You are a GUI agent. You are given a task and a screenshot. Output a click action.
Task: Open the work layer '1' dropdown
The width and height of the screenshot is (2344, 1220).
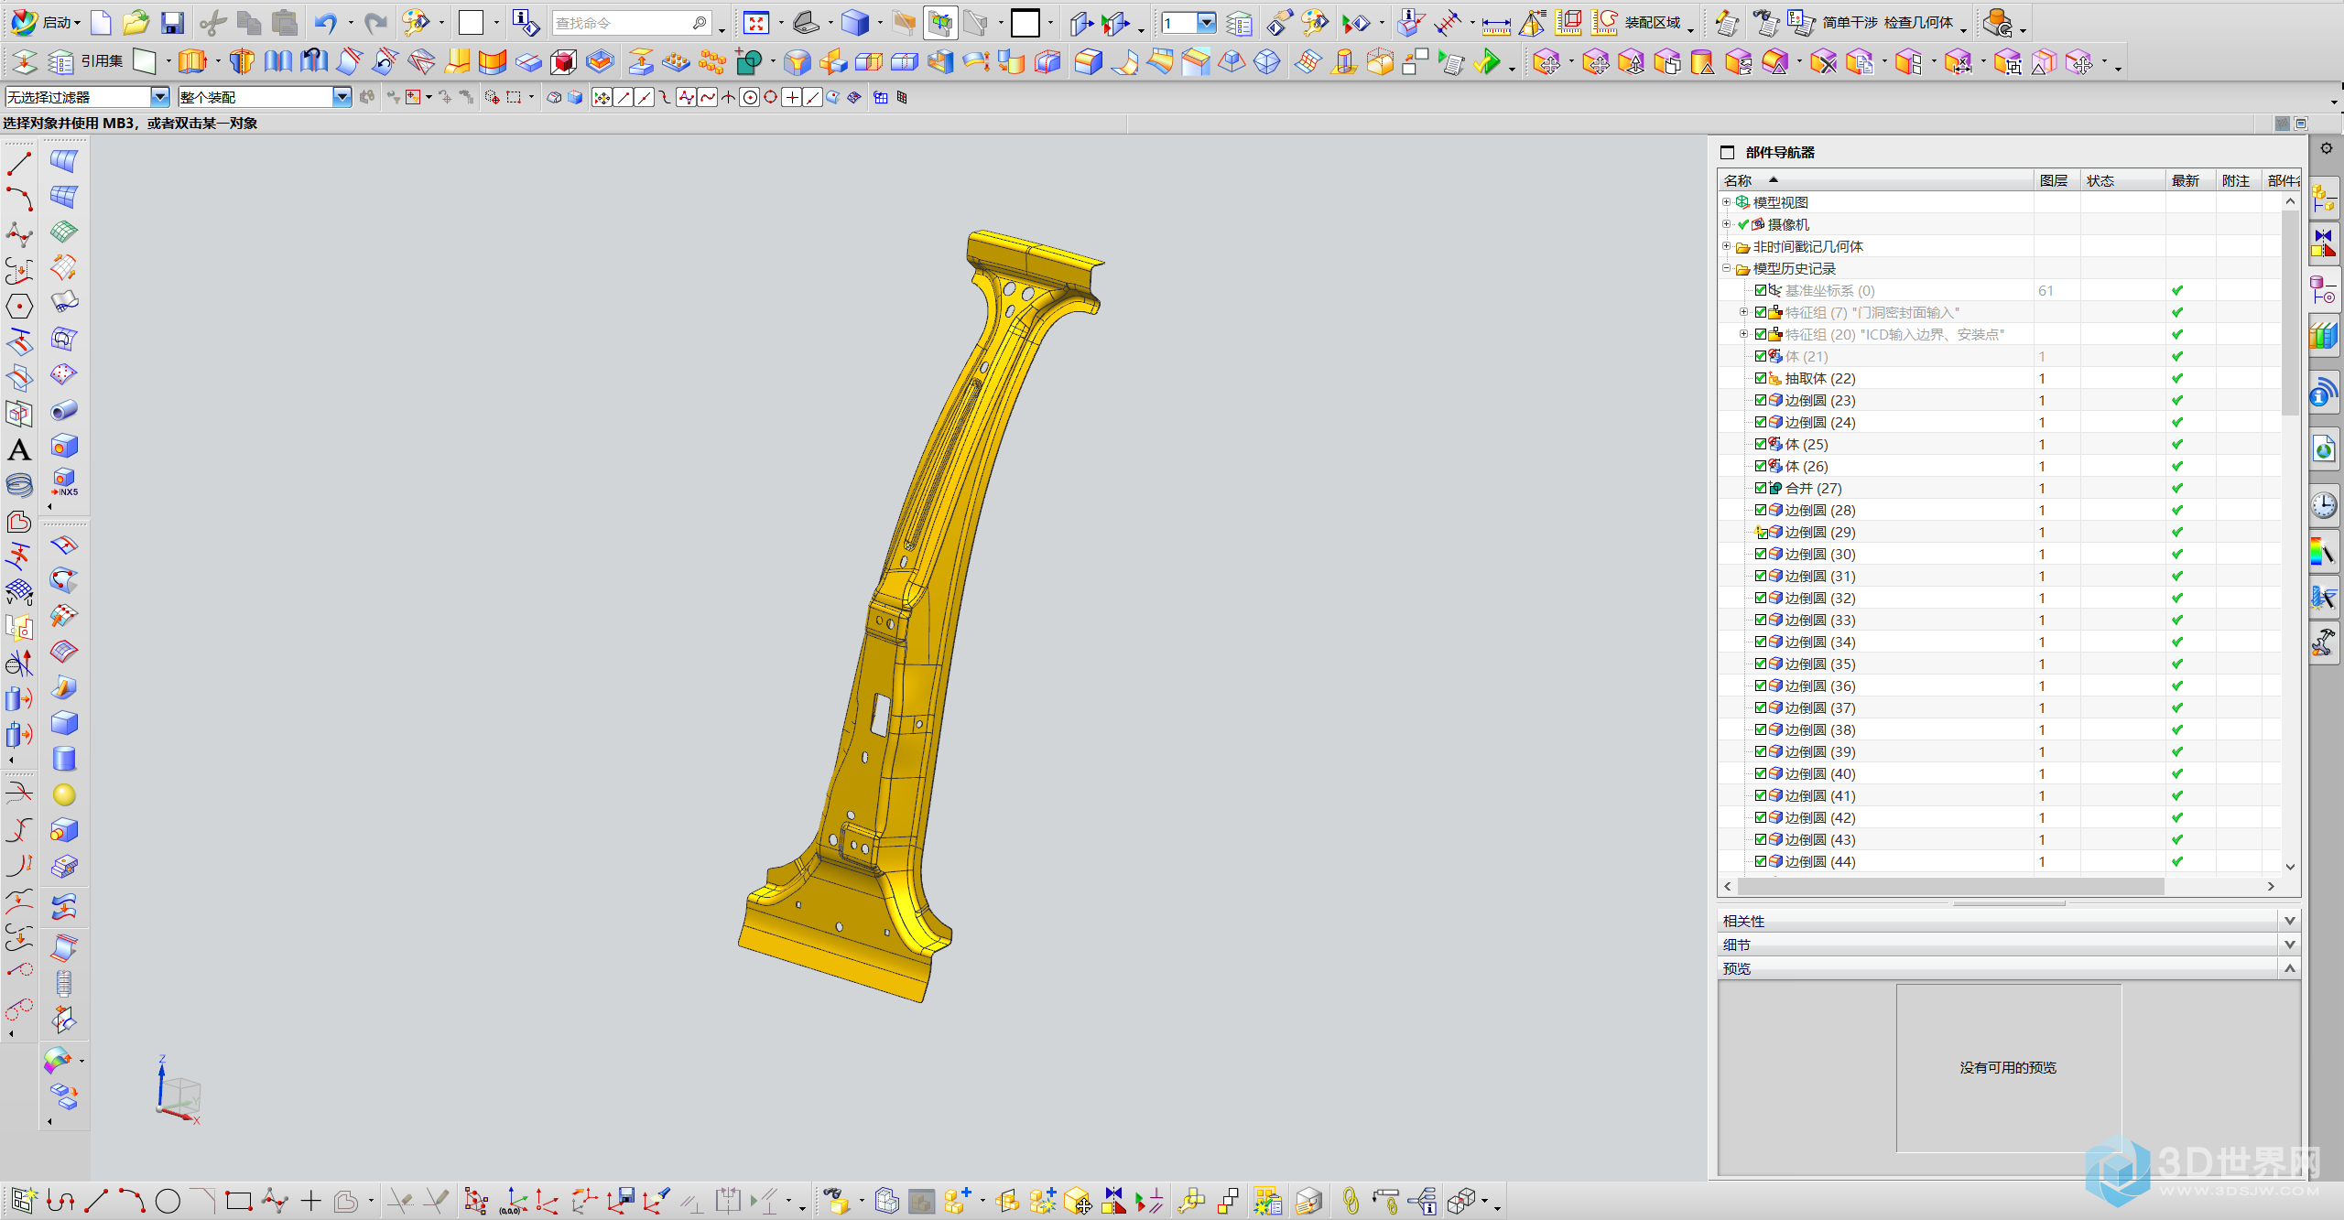1207,23
